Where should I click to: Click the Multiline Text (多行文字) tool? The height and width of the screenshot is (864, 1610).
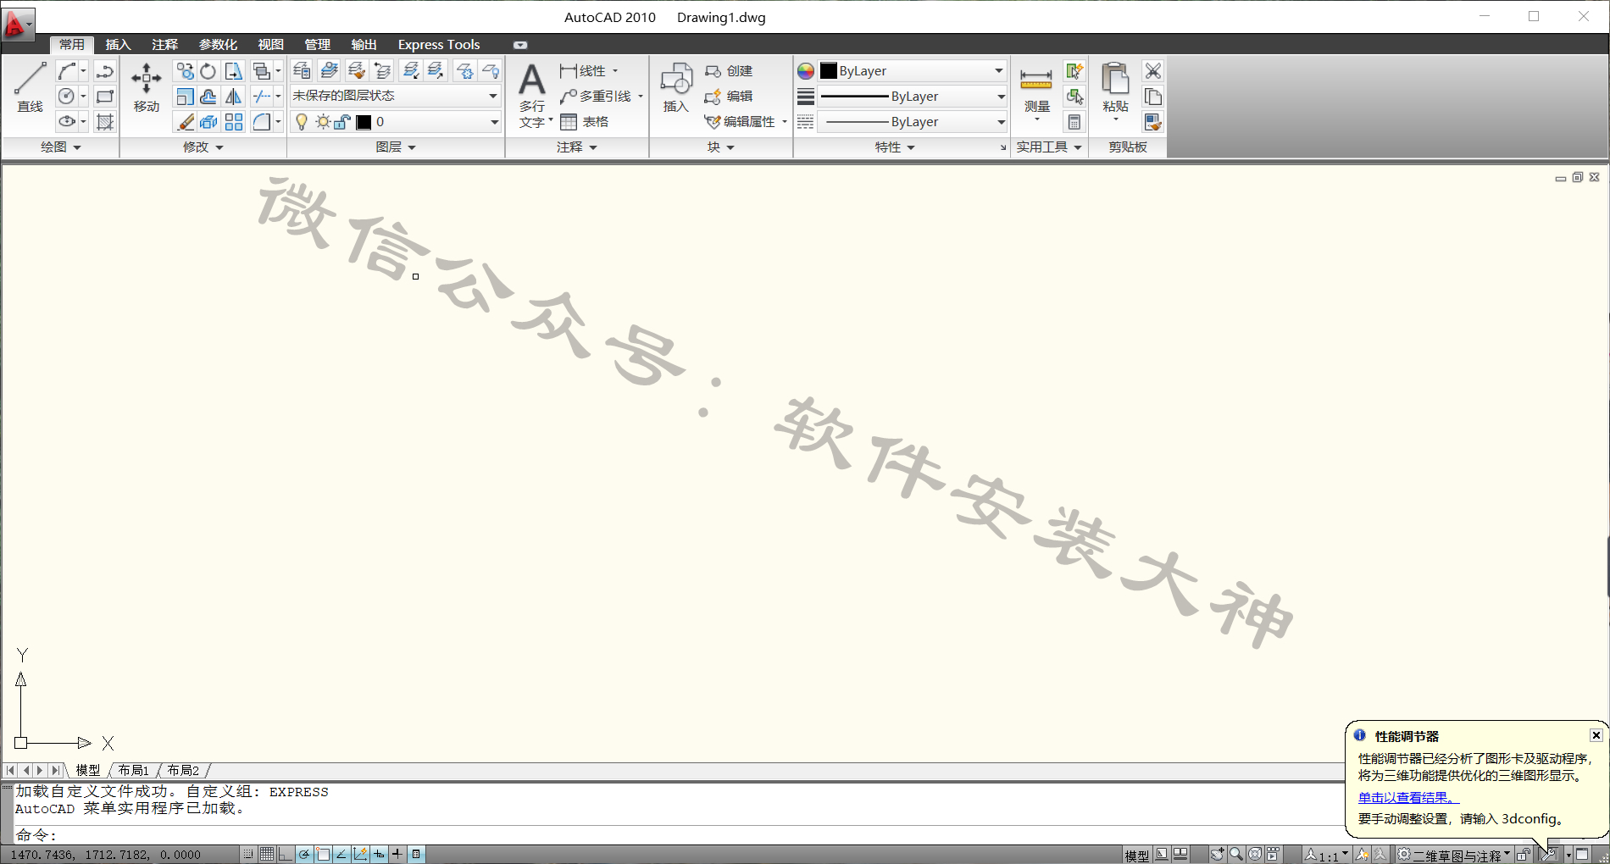tap(532, 95)
